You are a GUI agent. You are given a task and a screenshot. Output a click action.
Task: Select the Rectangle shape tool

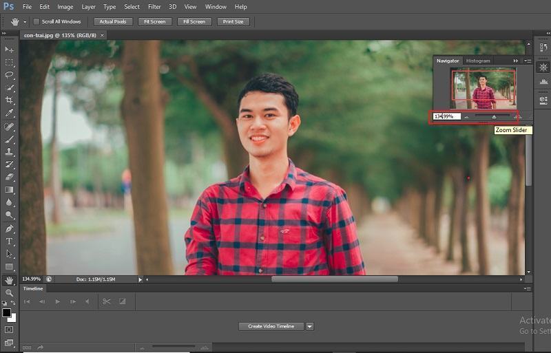click(x=9, y=266)
